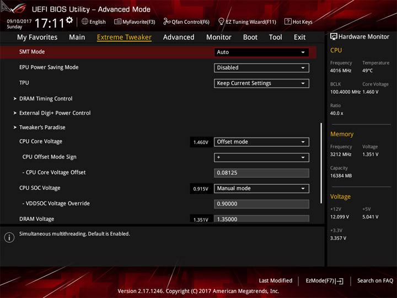Open the CPU Core Voltage mode dropdown

(x=261, y=142)
